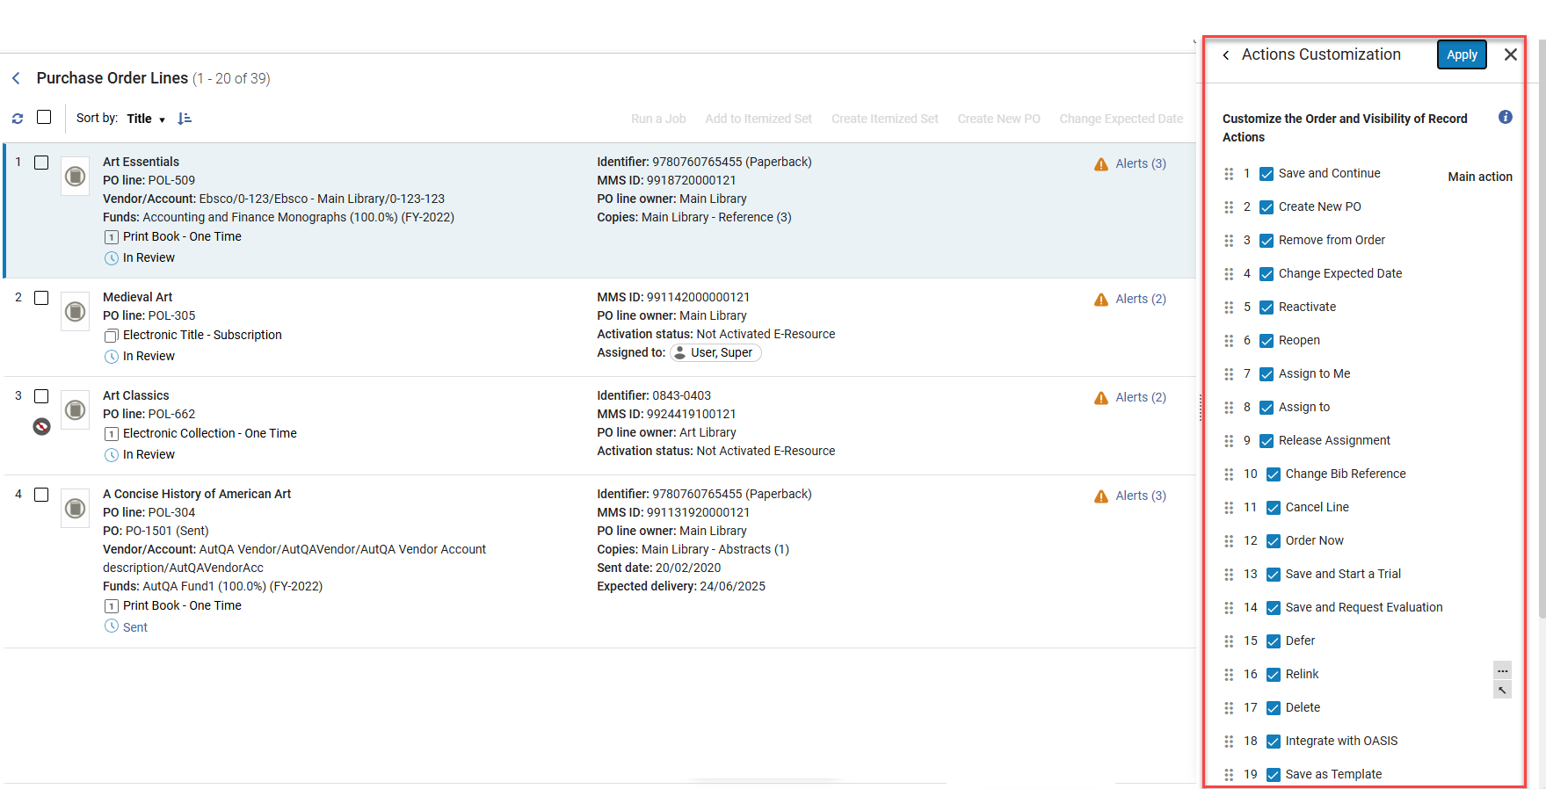Uncheck Assign to Me action
1546x789 pixels.
point(1267,374)
